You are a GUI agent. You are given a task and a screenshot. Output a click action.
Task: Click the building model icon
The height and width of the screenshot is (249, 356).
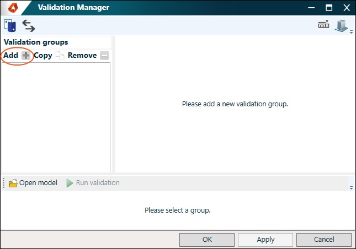[341, 25]
